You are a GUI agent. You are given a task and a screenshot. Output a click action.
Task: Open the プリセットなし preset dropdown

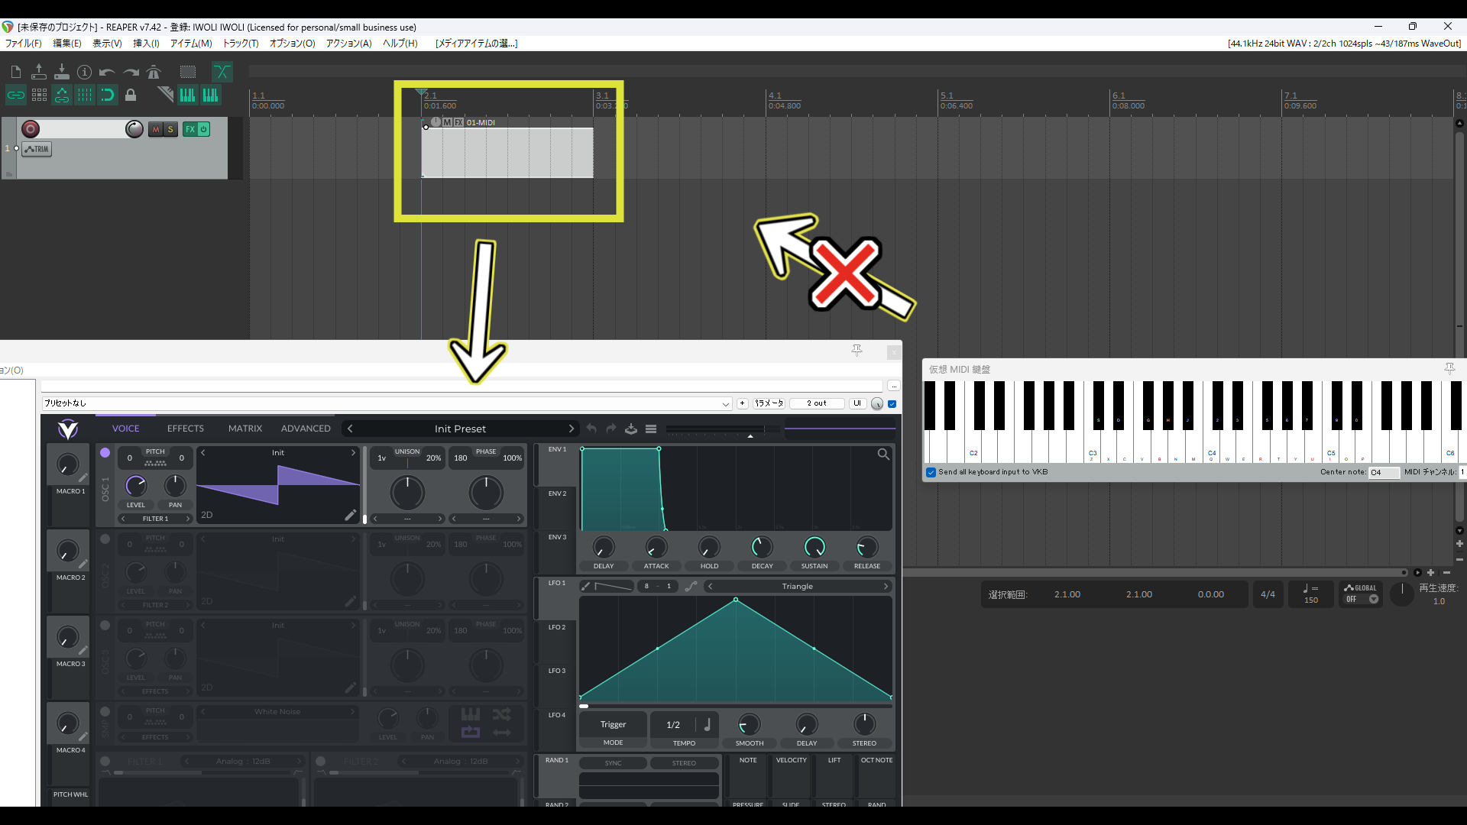[387, 403]
